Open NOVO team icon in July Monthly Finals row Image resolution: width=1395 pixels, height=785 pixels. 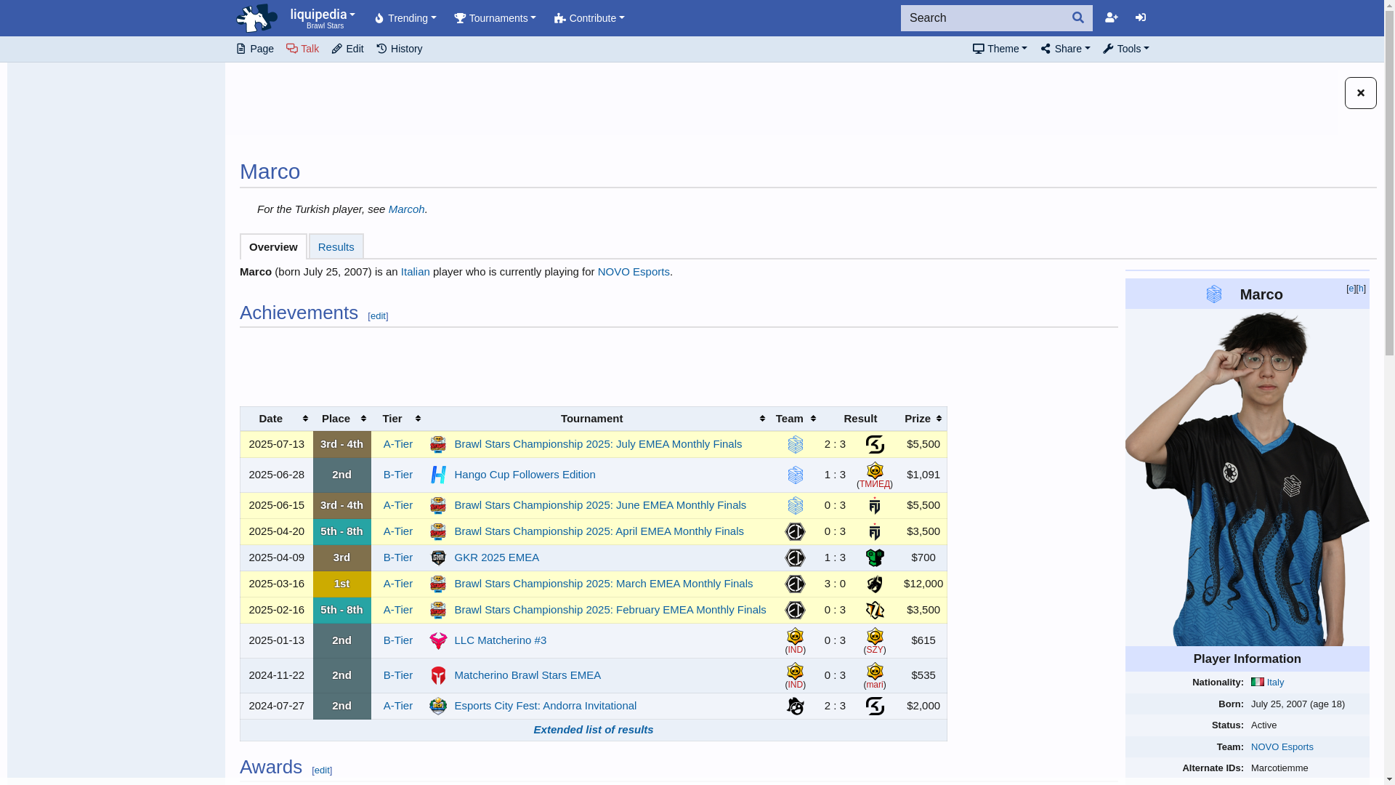tap(796, 444)
